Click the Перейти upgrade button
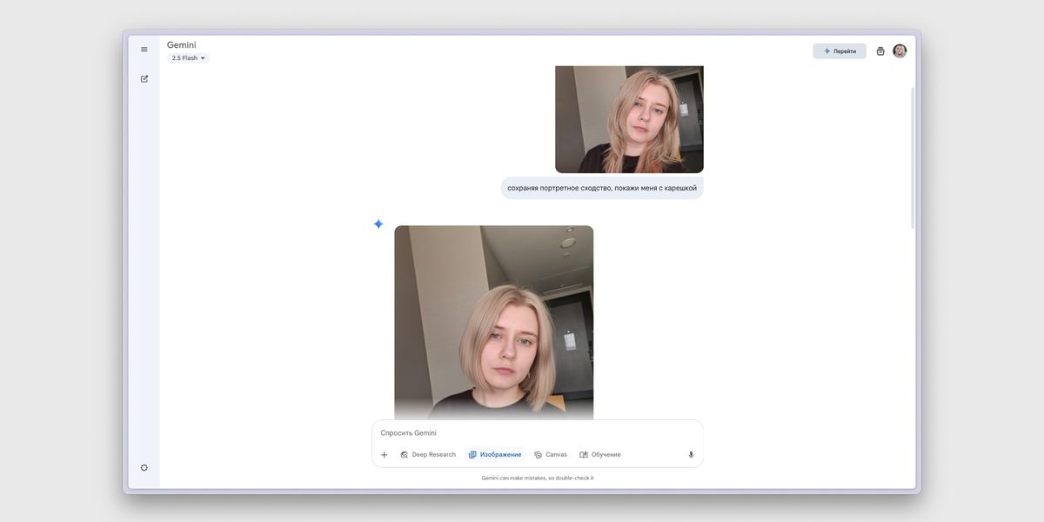Screen dimensions: 1044x522 pos(840,51)
